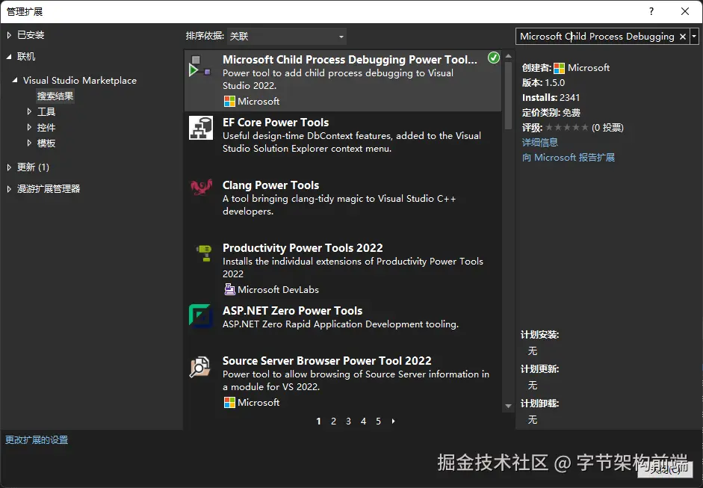Click the Productivity Power Tools 2022 drill icon
The width and height of the screenshot is (703, 488).
point(205,253)
